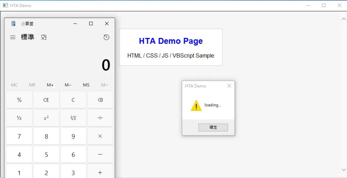Close the 小算盤 calculator window
The image size is (347, 178).
tap(107, 24)
